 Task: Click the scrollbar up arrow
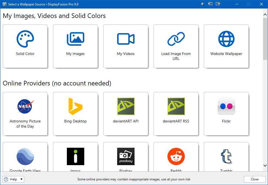tap(265, 14)
